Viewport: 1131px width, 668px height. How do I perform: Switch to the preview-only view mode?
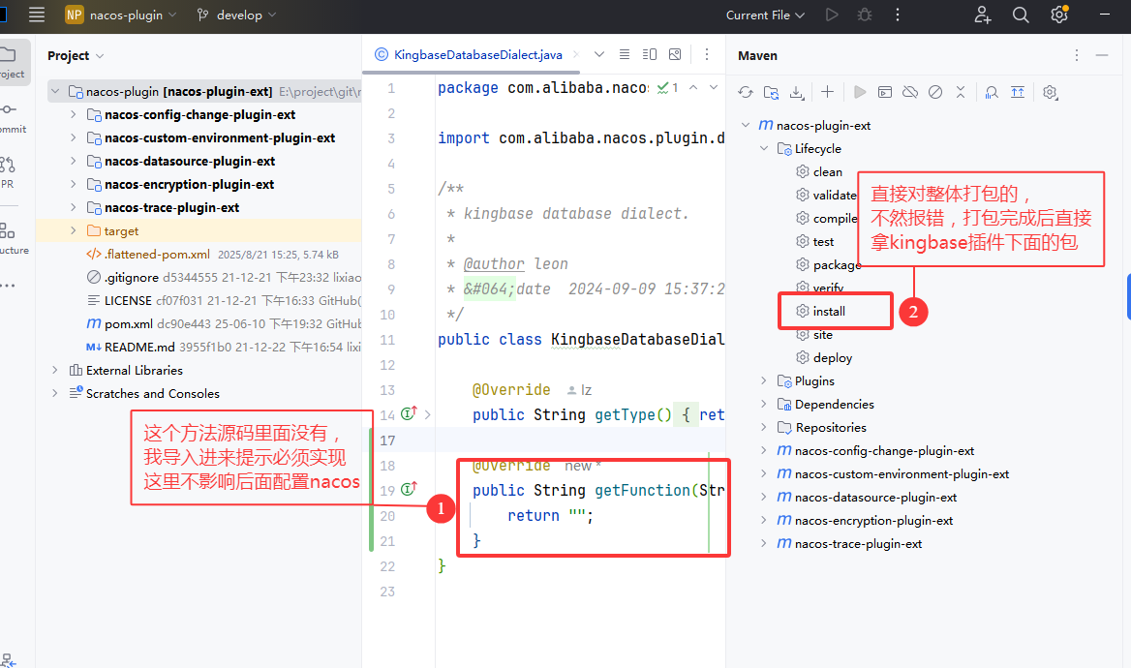pyautogui.click(x=675, y=54)
